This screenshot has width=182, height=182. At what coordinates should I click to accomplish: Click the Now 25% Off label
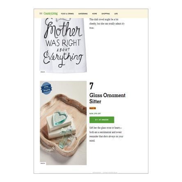(x=95, y=114)
